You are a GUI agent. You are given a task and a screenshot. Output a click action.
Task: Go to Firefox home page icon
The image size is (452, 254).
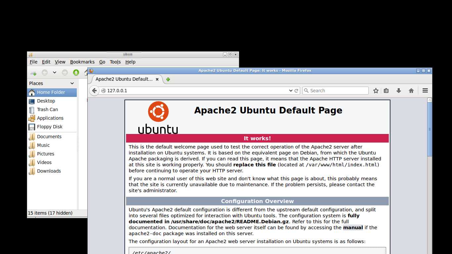(x=411, y=91)
